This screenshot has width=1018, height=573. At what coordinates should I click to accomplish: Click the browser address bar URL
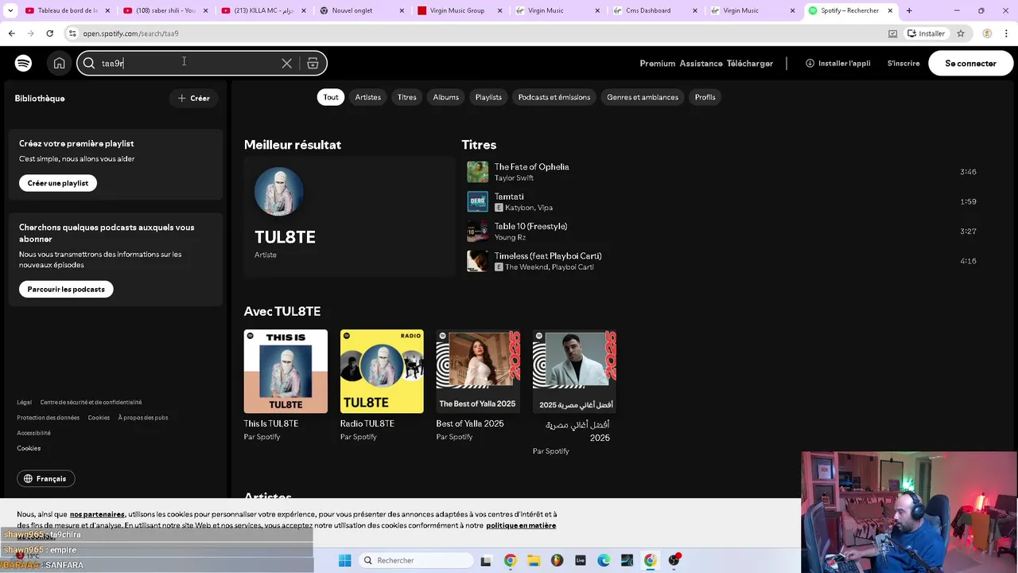click(x=130, y=33)
